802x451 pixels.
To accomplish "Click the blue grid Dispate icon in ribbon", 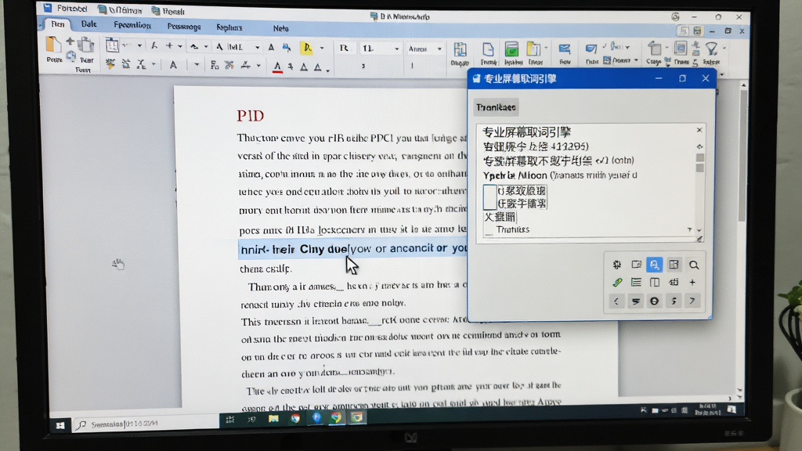I will point(460,50).
